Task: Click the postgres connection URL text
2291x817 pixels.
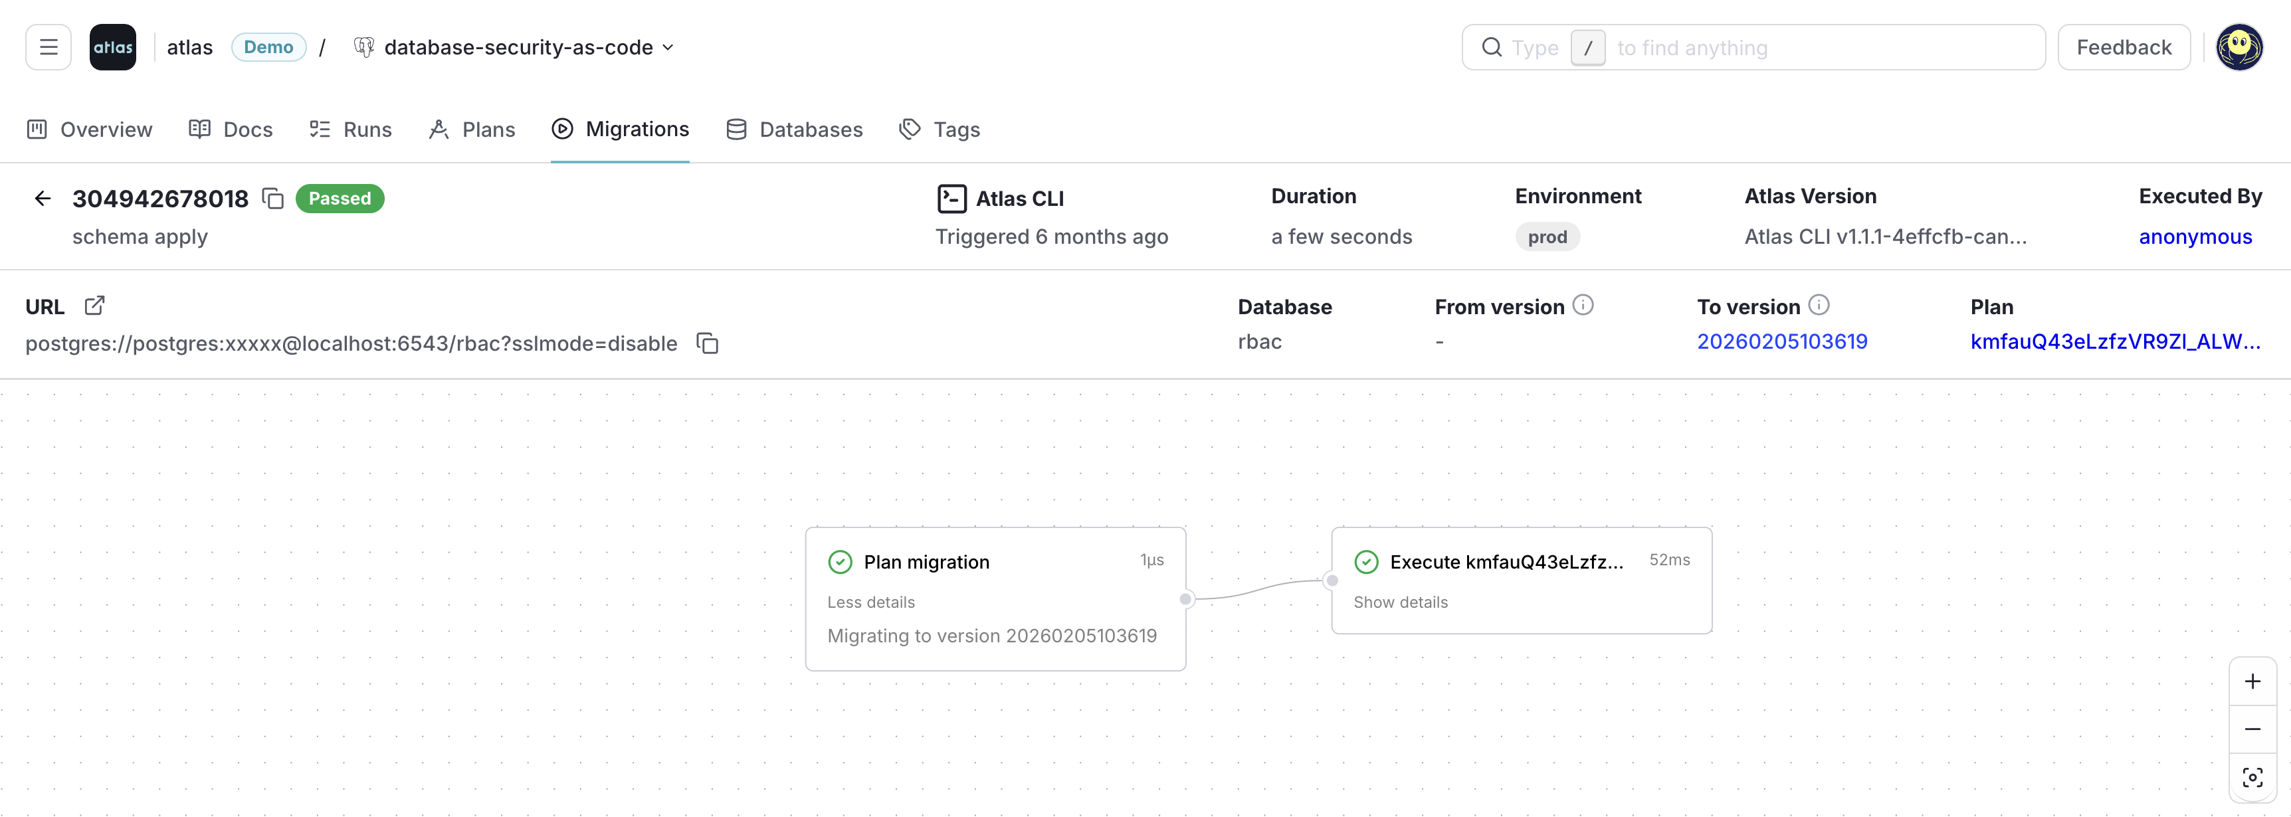Action: (351, 343)
